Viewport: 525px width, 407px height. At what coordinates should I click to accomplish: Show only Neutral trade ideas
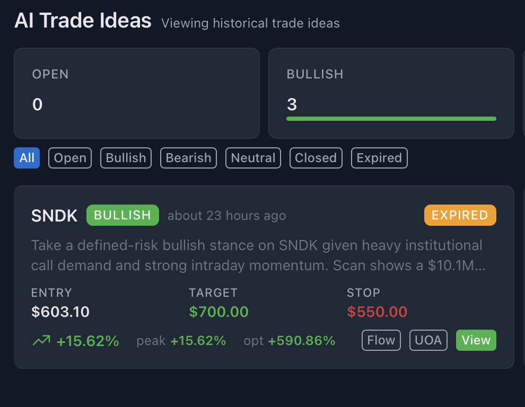[253, 158]
